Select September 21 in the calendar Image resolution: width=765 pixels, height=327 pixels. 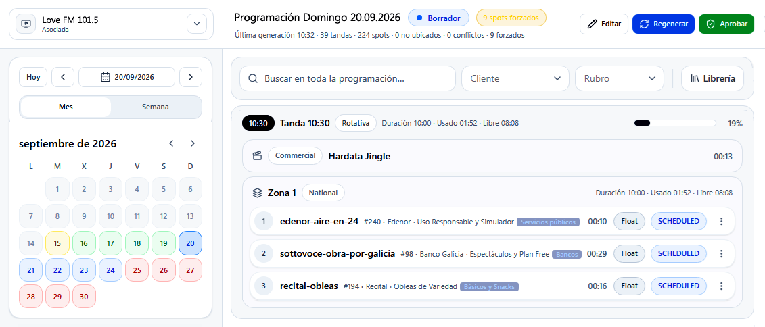31,270
